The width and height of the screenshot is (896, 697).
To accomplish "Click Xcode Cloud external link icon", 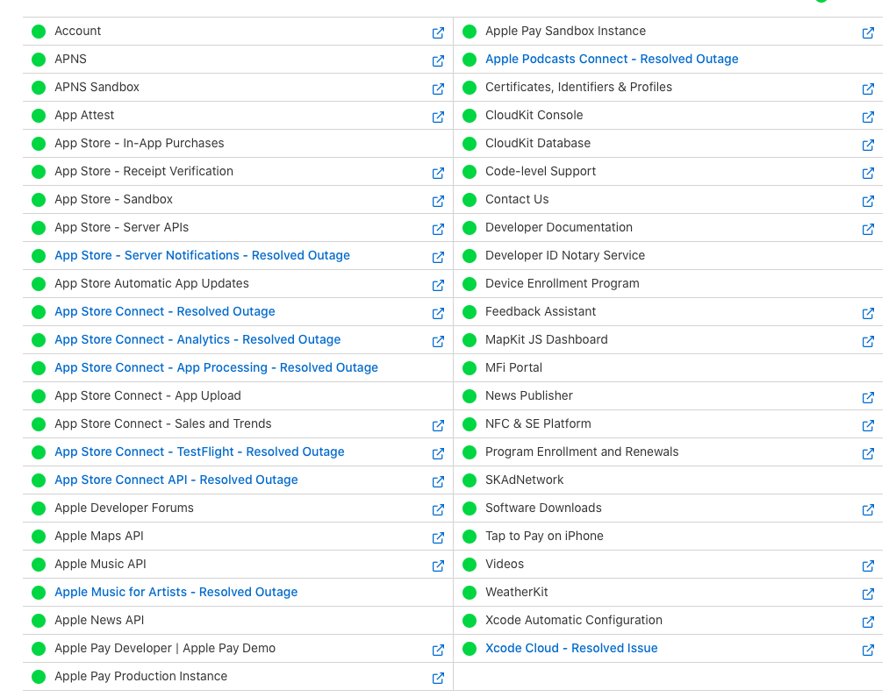I will pos(868,650).
